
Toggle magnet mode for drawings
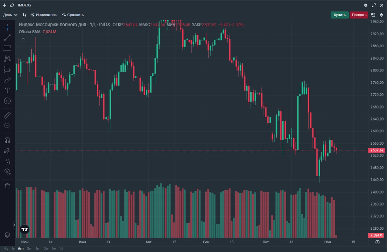[x=7, y=140]
